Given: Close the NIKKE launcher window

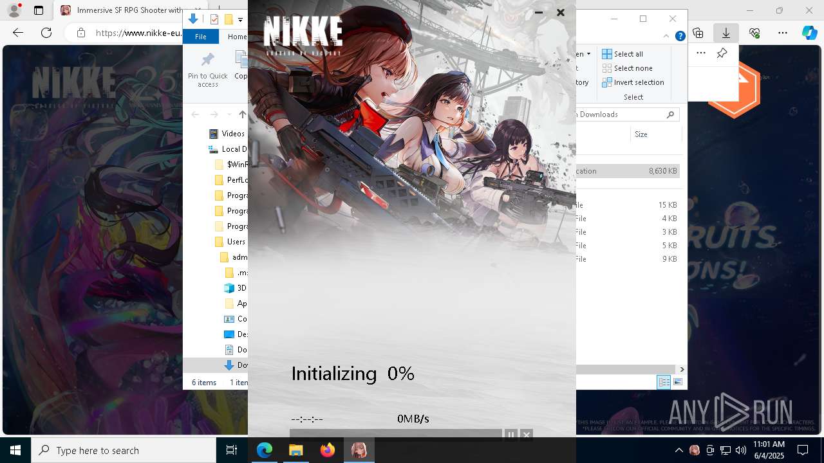Looking at the screenshot, I should (x=561, y=12).
